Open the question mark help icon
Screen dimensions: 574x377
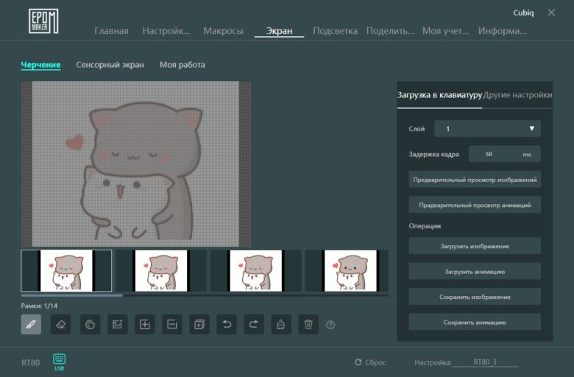pos(330,325)
